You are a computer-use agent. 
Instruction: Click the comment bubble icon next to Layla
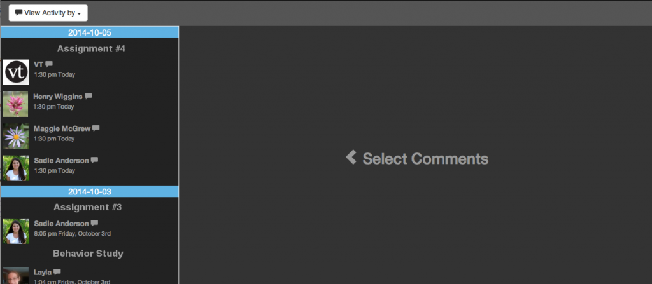coord(57,272)
